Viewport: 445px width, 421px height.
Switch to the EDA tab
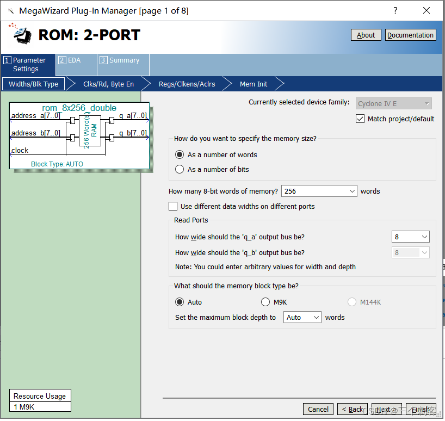pos(76,65)
